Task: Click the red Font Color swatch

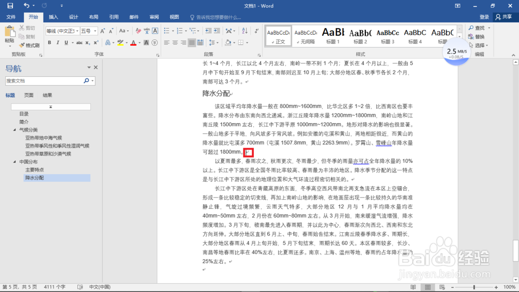Action: 133,43
